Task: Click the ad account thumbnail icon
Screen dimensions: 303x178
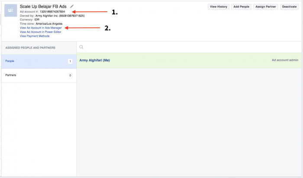Action: 10,10
